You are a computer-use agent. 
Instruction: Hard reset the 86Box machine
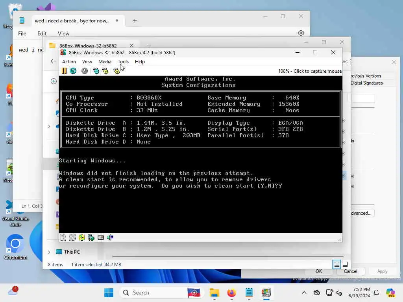pyautogui.click(x=73, y=71)
